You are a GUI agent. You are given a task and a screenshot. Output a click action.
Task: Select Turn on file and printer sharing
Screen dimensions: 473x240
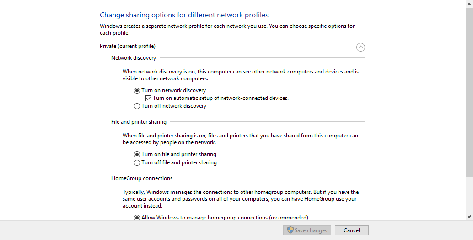[137, 154]
